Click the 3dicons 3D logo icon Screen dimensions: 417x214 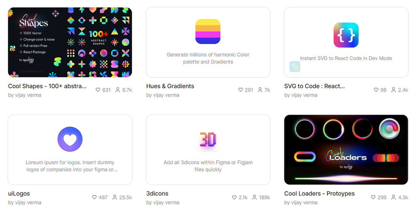[x=208, y=139]
